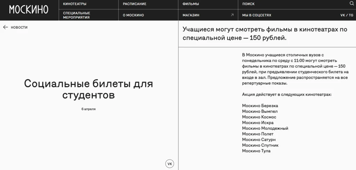
Task: Click Москино Искра in the list
Action: (x=258, y=123)
